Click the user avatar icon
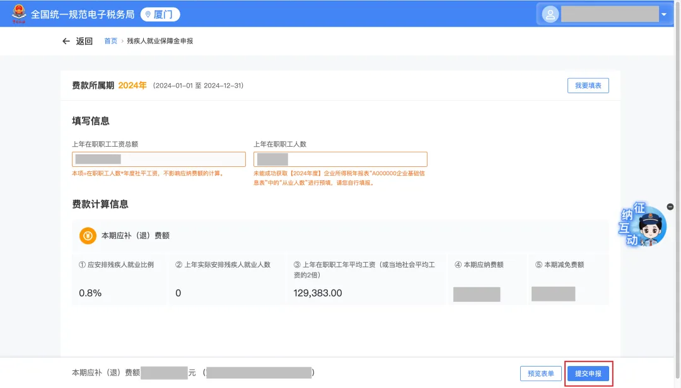Viewport: 681px width, 388px height. pyautogui.click(x=550, y=14)
